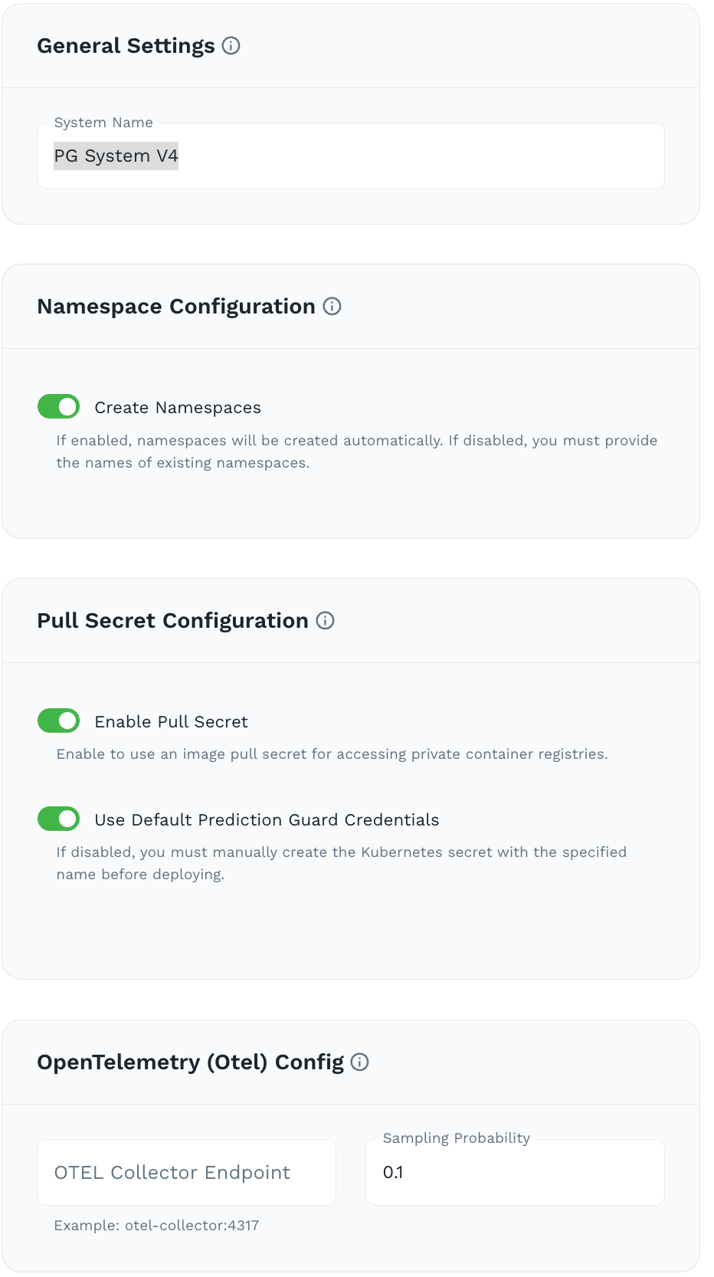This screenshot has width=714, height=1277.
Task: Click the highlighted text PG System V4
Action: (115, 156)
